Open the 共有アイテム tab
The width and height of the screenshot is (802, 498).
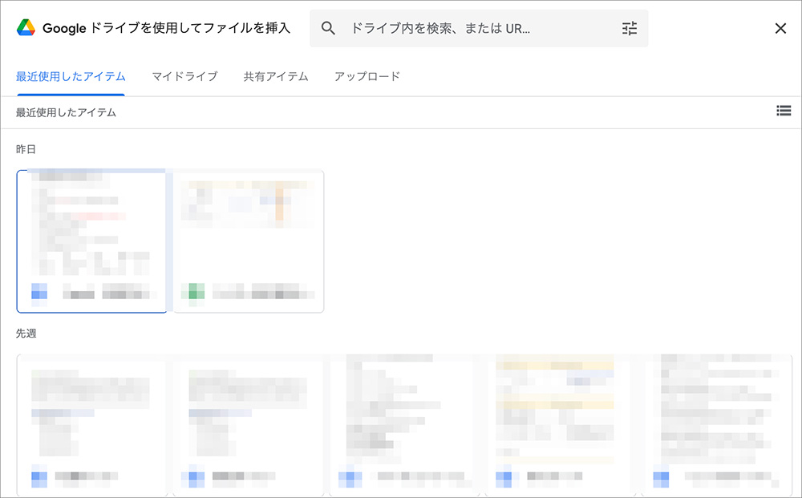(275, 75)
